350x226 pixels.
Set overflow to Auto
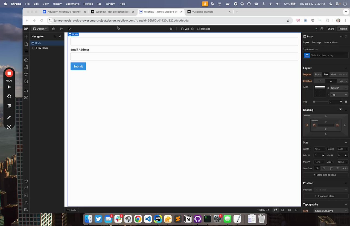coord(345,168)
